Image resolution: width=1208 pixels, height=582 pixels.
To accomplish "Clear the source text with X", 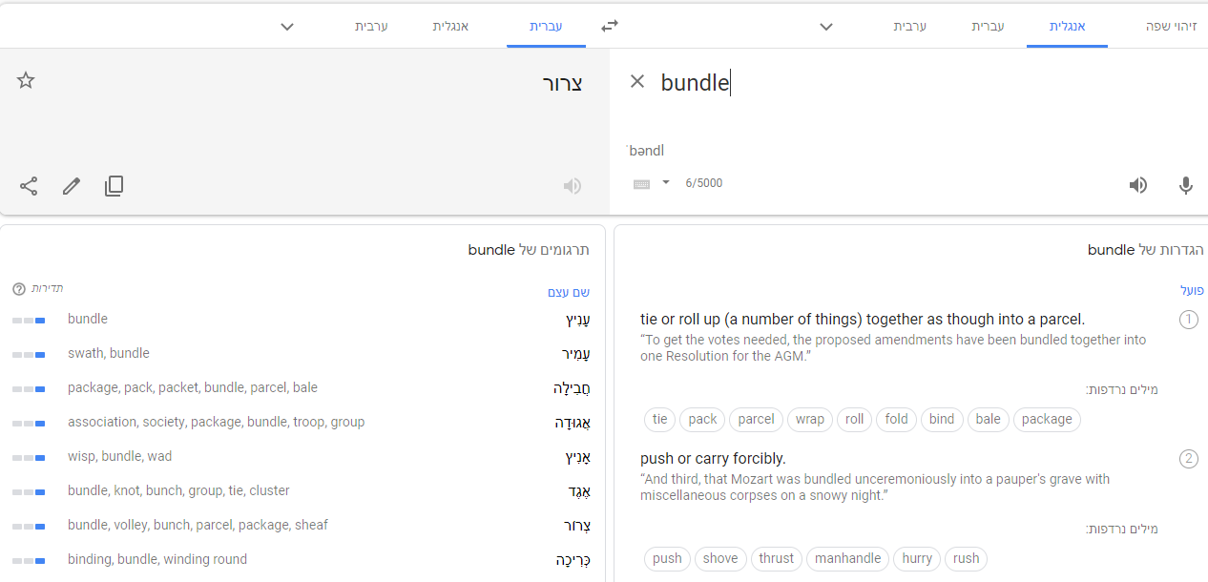I will coord(637,82).
